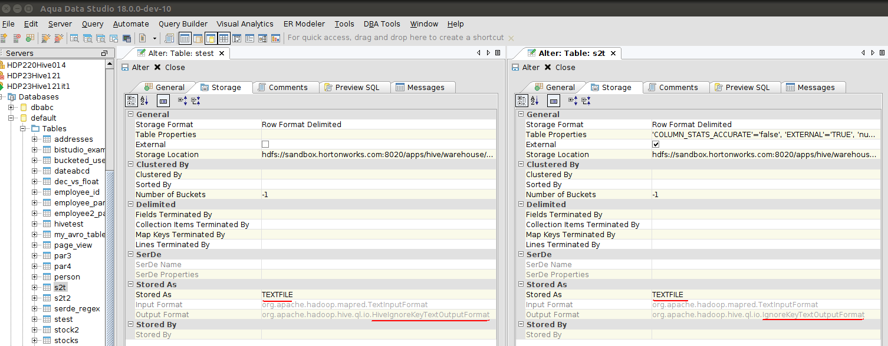The height and width of the screenshot is (346, 888).
Task: Clear the quick access shortcut hint bar
Action: [511, 38]
